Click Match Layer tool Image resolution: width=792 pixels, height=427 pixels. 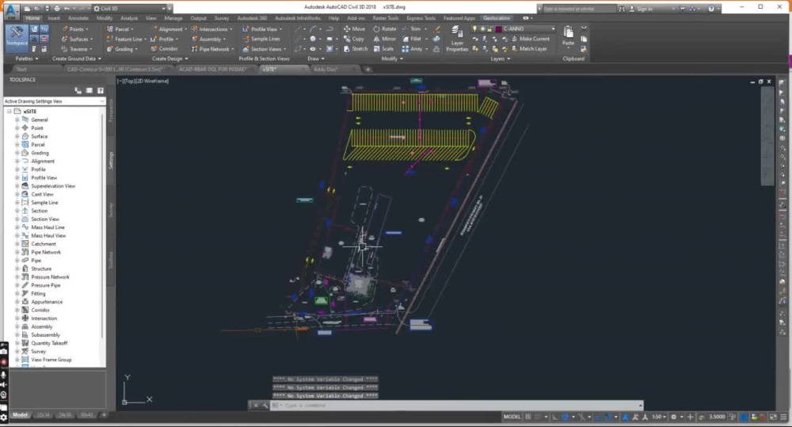coord(529,49)
